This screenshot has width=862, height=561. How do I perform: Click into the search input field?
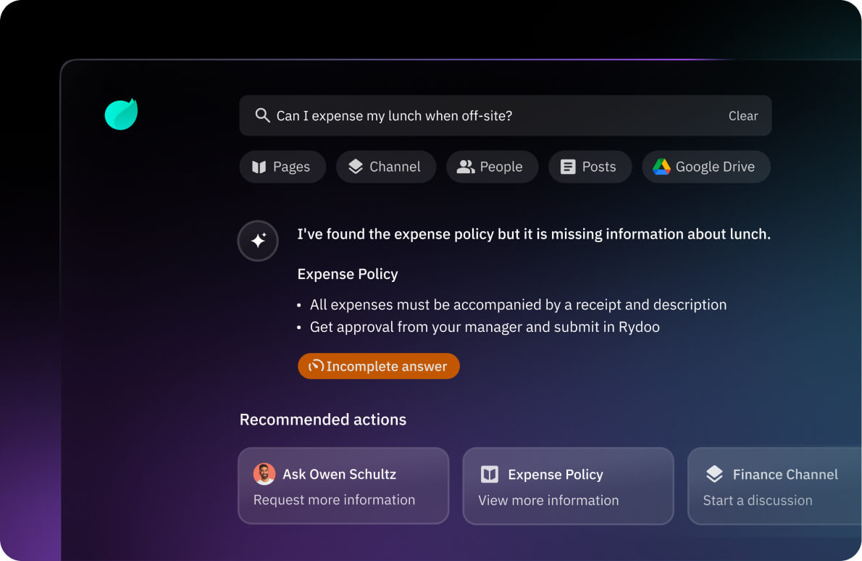point(493,116)
